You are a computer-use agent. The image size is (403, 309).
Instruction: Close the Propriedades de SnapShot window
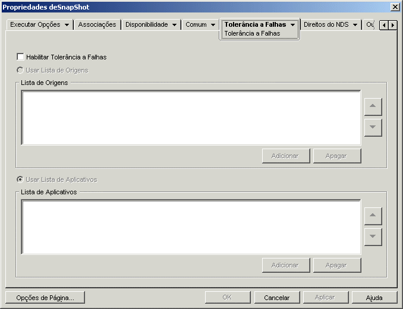pyautogui.click(x=395, y=7)
